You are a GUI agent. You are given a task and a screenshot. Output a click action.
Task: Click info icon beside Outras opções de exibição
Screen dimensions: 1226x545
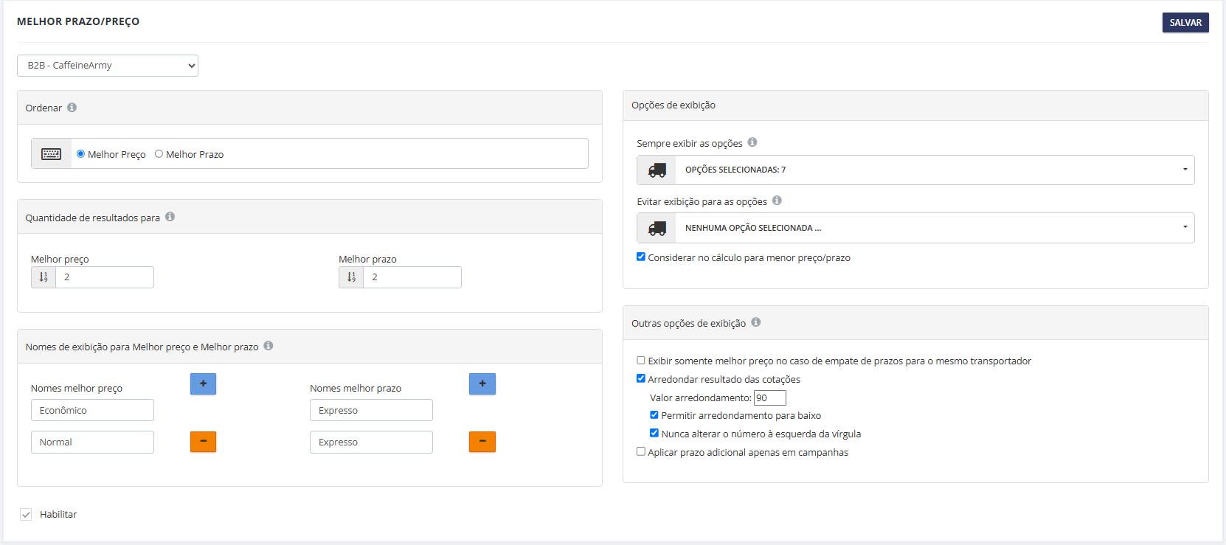point(756,322)
